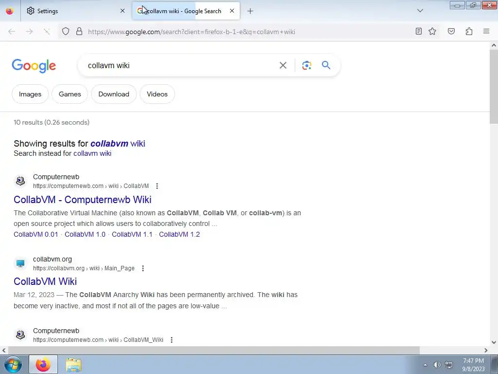Click the bottom Computernewb favicon
498x374 pixels.
[x=20, y=335]
